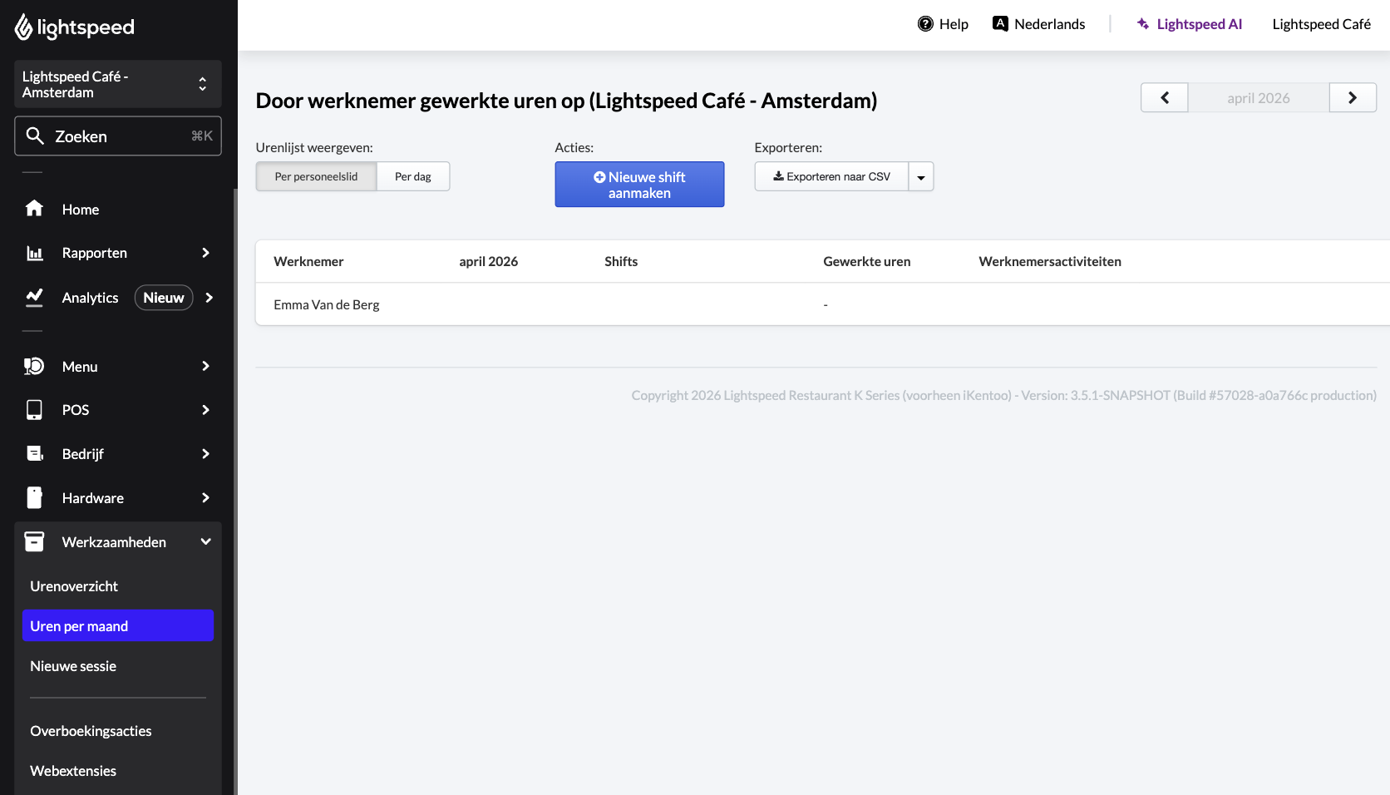Open Overboekingsacties menu item
This screenshot has width=1390, height=795.
pos(91,731)
